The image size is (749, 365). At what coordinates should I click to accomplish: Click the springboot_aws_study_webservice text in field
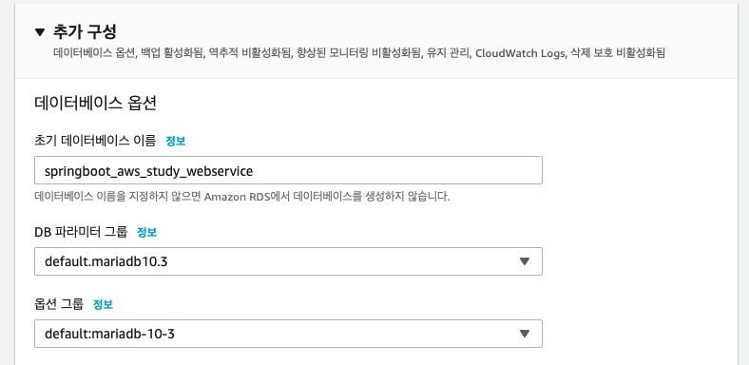[148, 171]
